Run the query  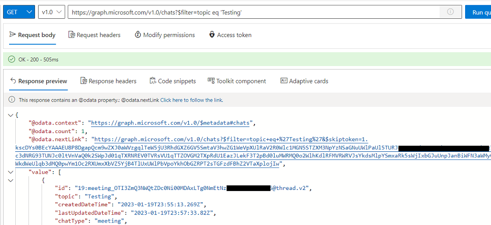click(x=478, y=12)
